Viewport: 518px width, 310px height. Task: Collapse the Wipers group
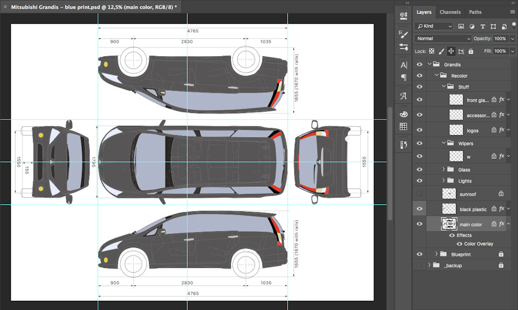444,143
